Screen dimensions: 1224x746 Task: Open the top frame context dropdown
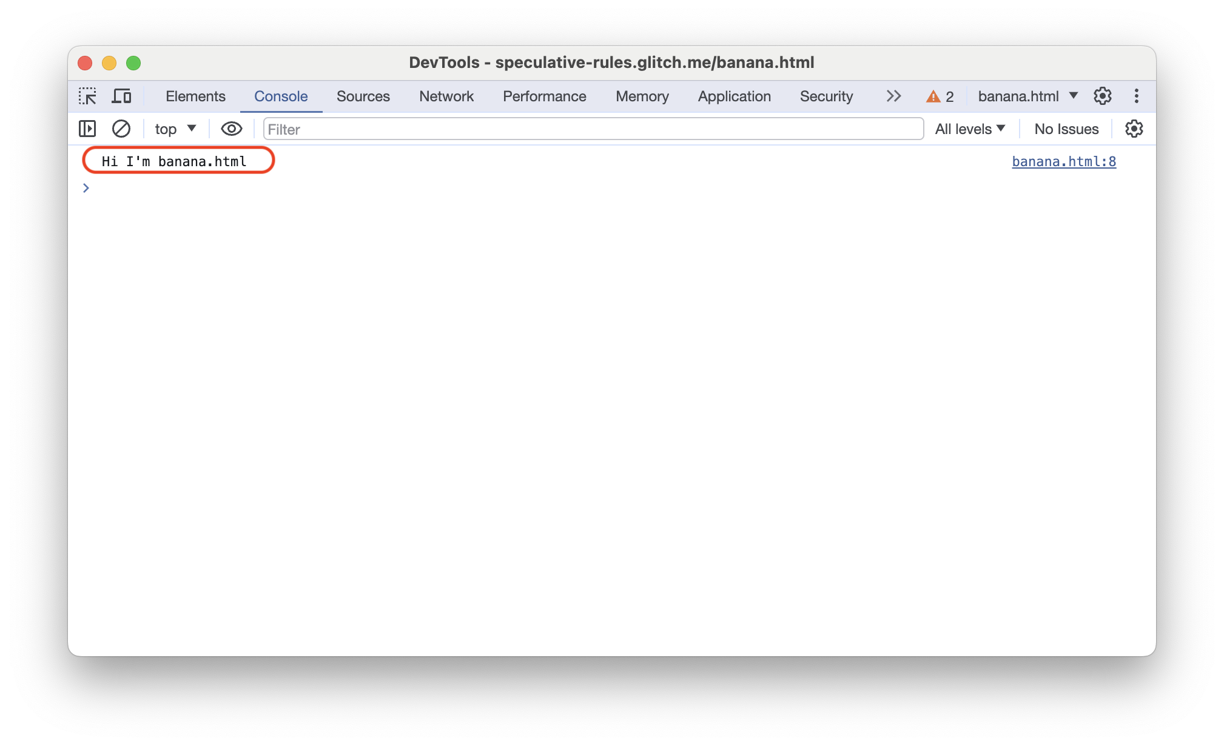(x=172, y=129)
